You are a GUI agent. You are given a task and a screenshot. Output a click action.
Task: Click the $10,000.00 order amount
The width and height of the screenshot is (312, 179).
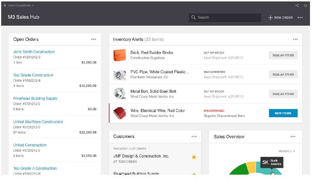pos(88,86)
